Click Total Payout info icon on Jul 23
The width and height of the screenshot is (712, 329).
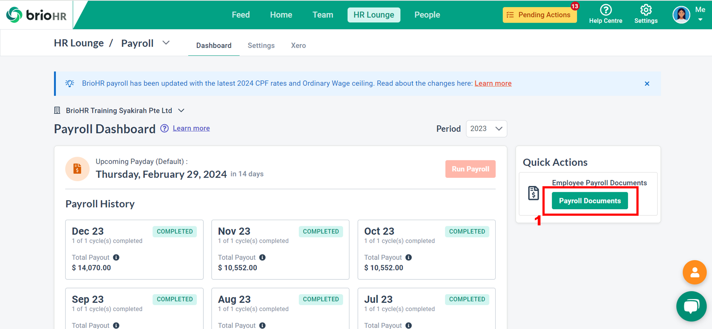409,325
